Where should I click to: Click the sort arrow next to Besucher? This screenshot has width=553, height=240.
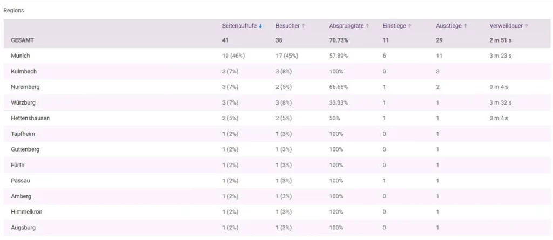pos(304,26)
